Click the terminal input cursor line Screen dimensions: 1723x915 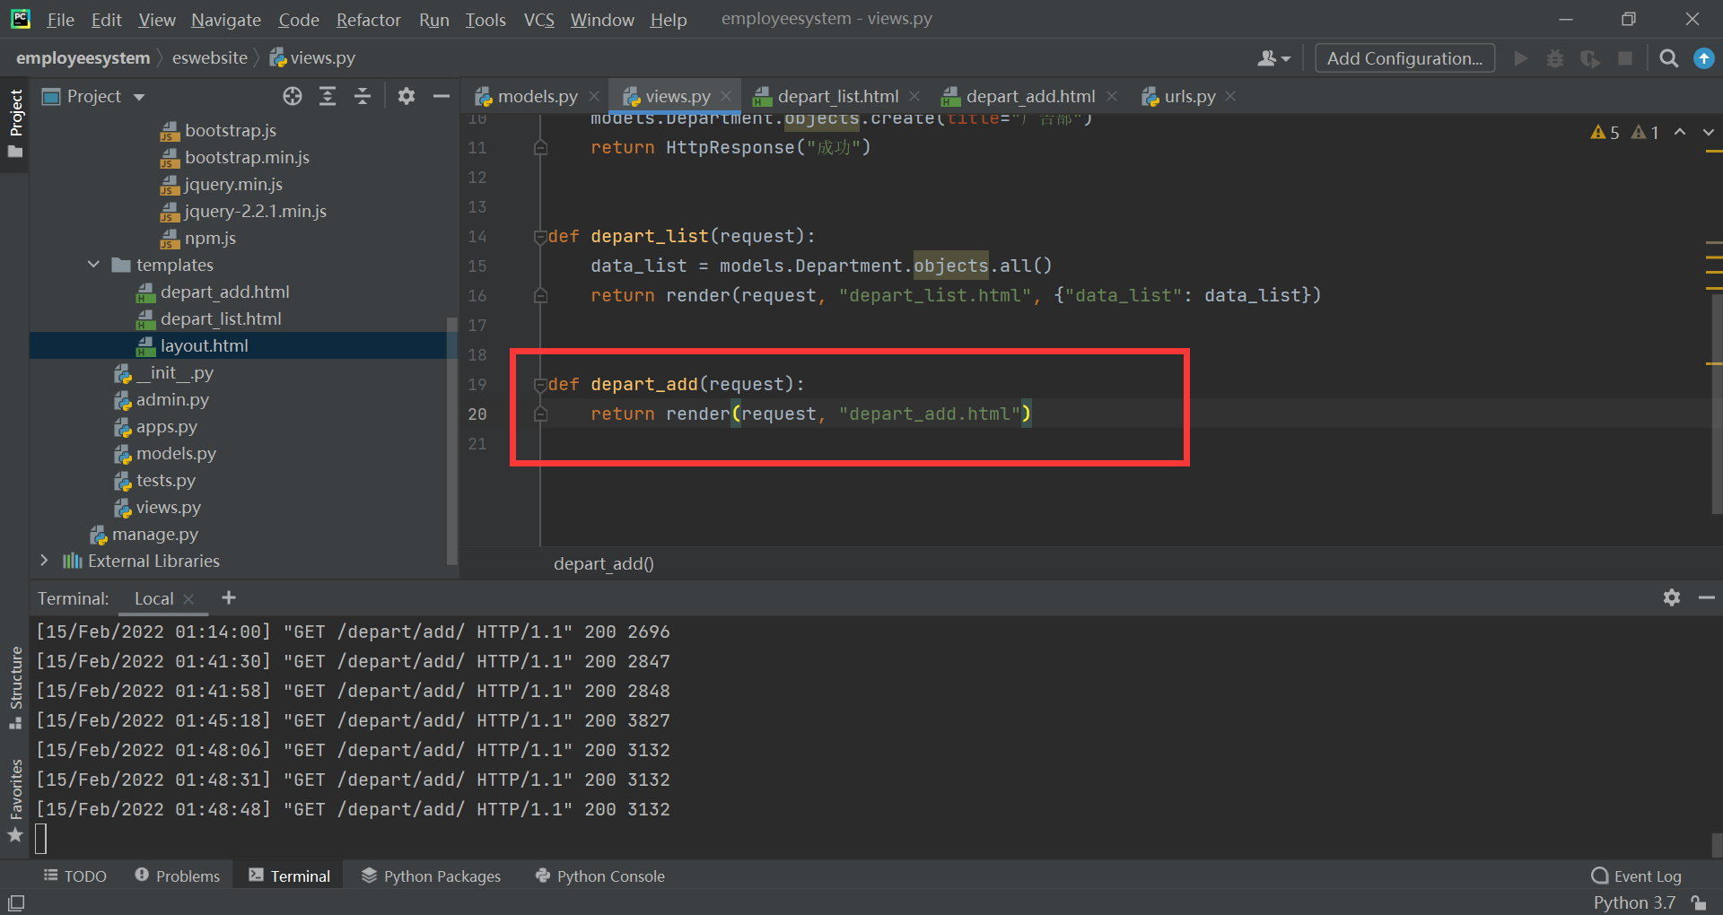pos(40,838)
